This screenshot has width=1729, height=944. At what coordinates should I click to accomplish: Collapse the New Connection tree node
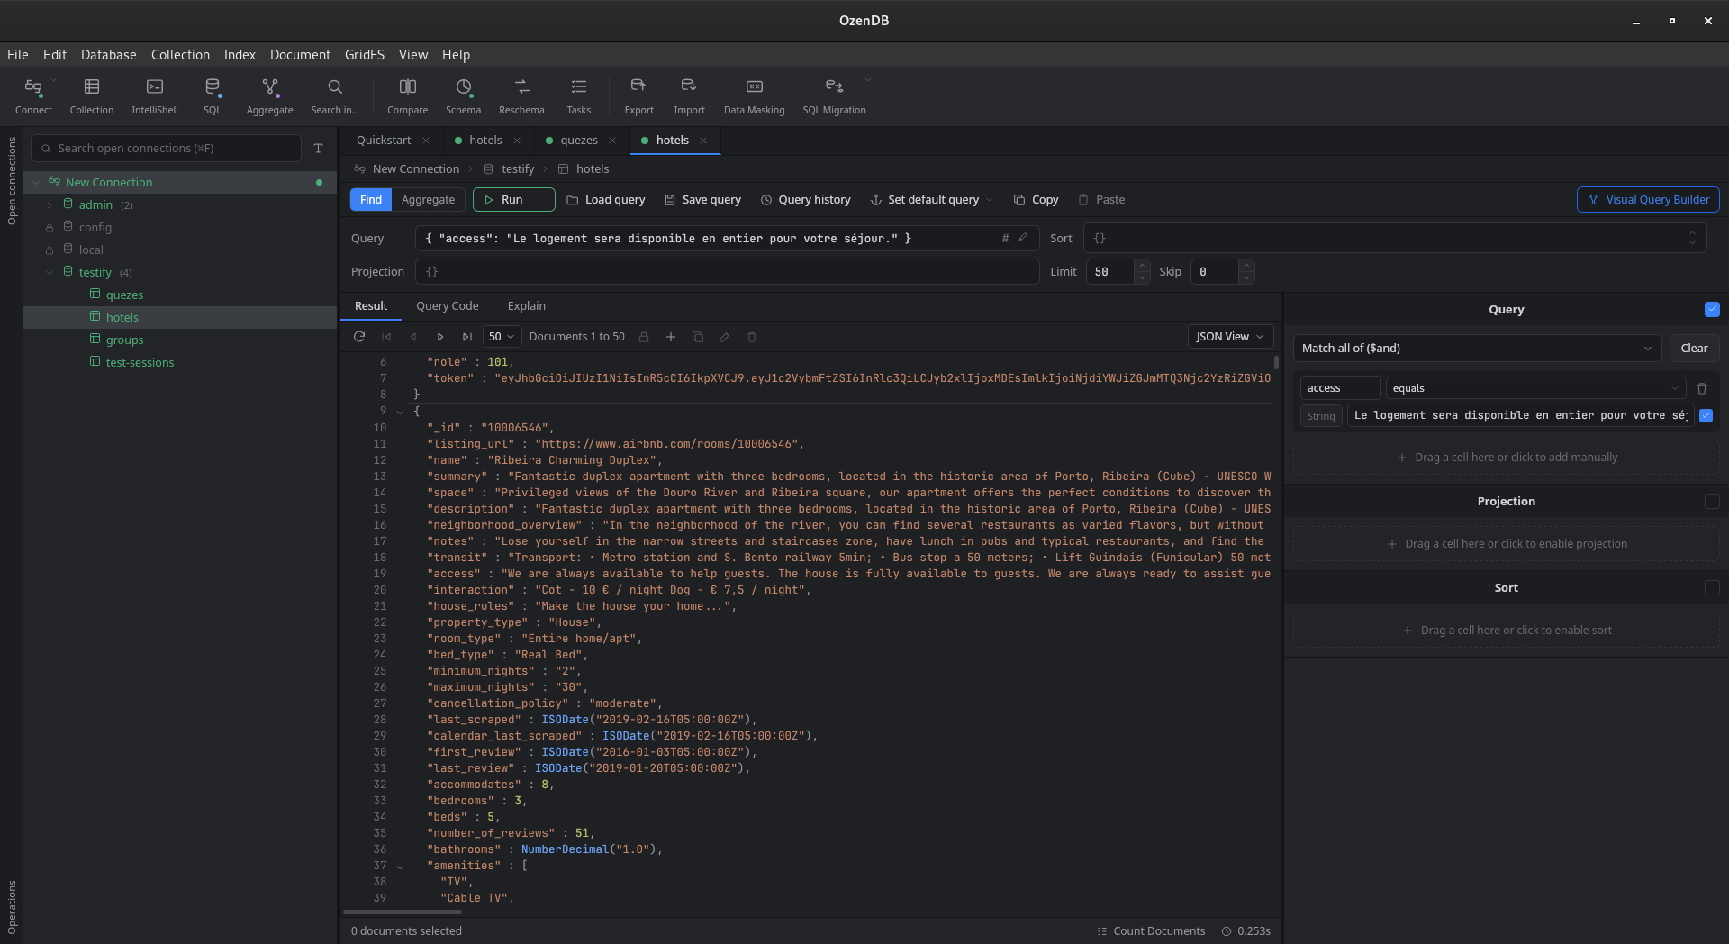click(x=36, y=183)
